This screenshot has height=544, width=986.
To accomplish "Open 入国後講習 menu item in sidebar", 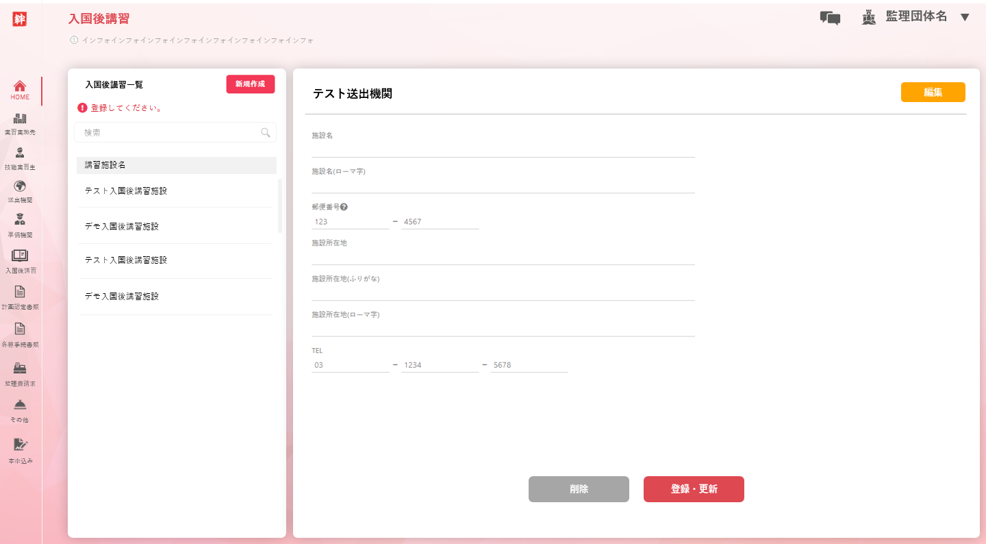I will pyautogui.click(x=20, y=260).
